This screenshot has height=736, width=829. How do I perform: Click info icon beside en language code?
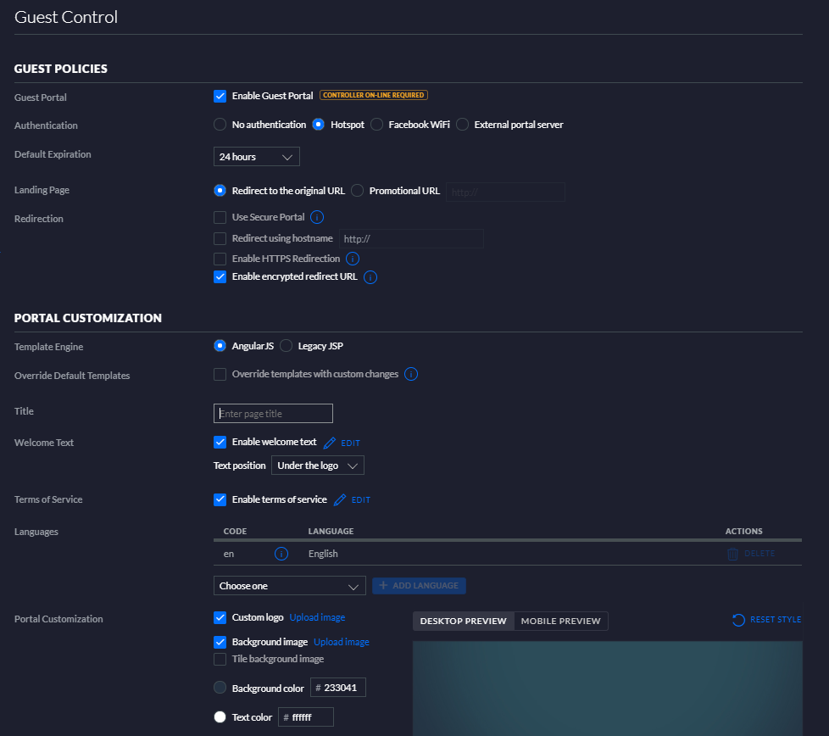281,554
